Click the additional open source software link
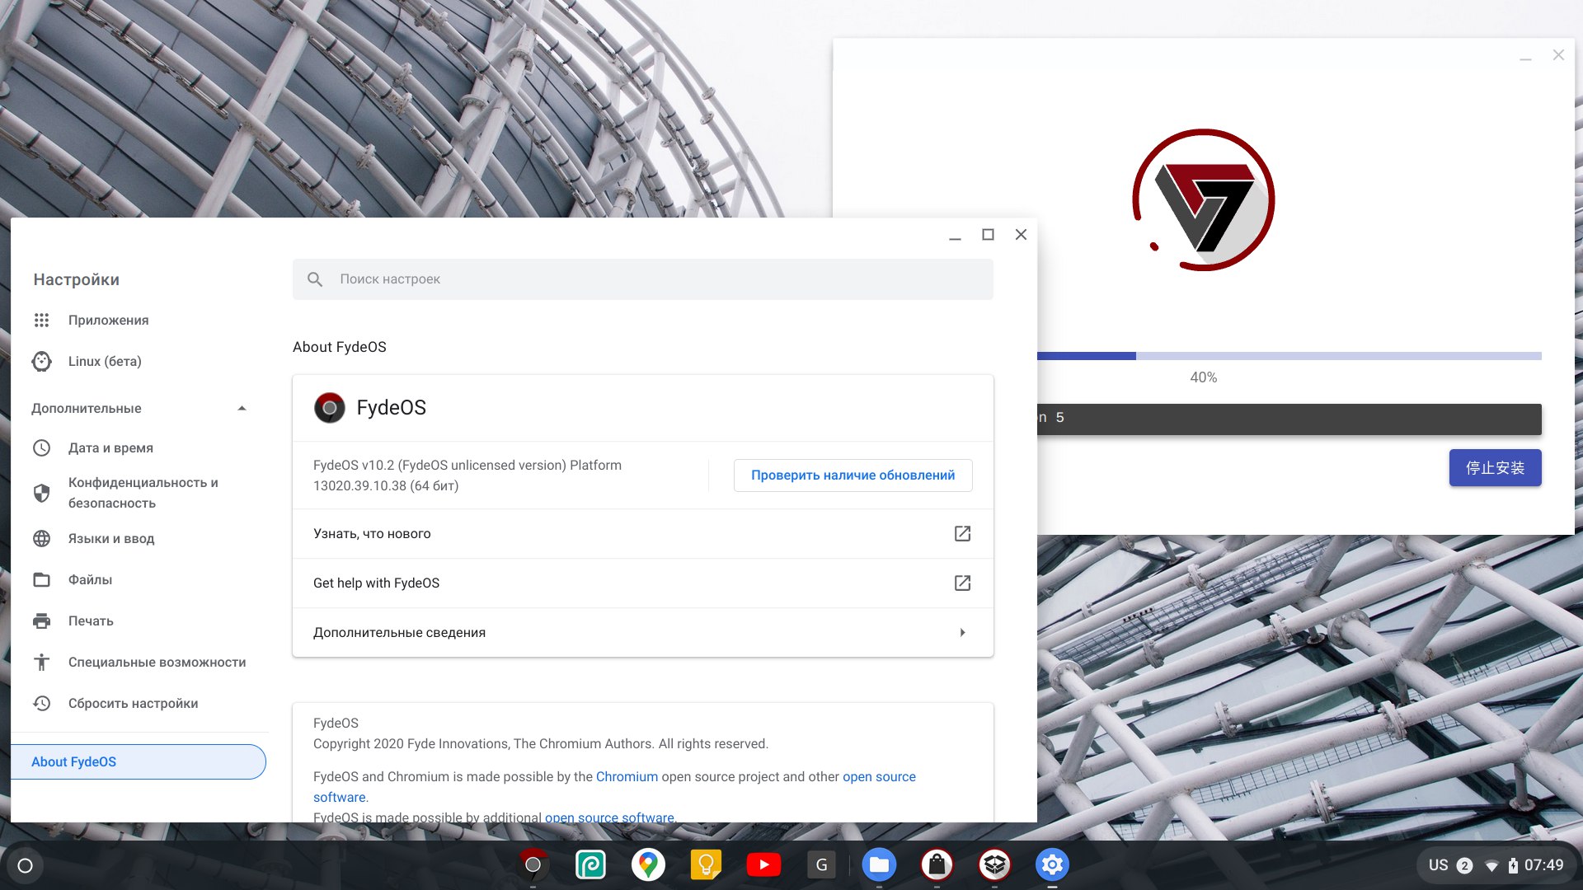The height and width of the screenshot is (890, 1583). [x=609, y=817]
